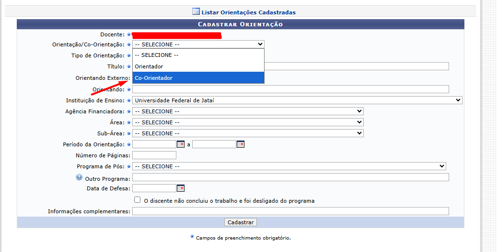497x252 pixels.
Task: Open the Programa de Pós dropdown
Action: point(289,166)
